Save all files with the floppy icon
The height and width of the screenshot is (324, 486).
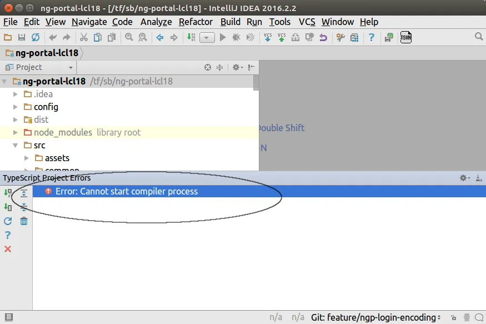(22, 38)
